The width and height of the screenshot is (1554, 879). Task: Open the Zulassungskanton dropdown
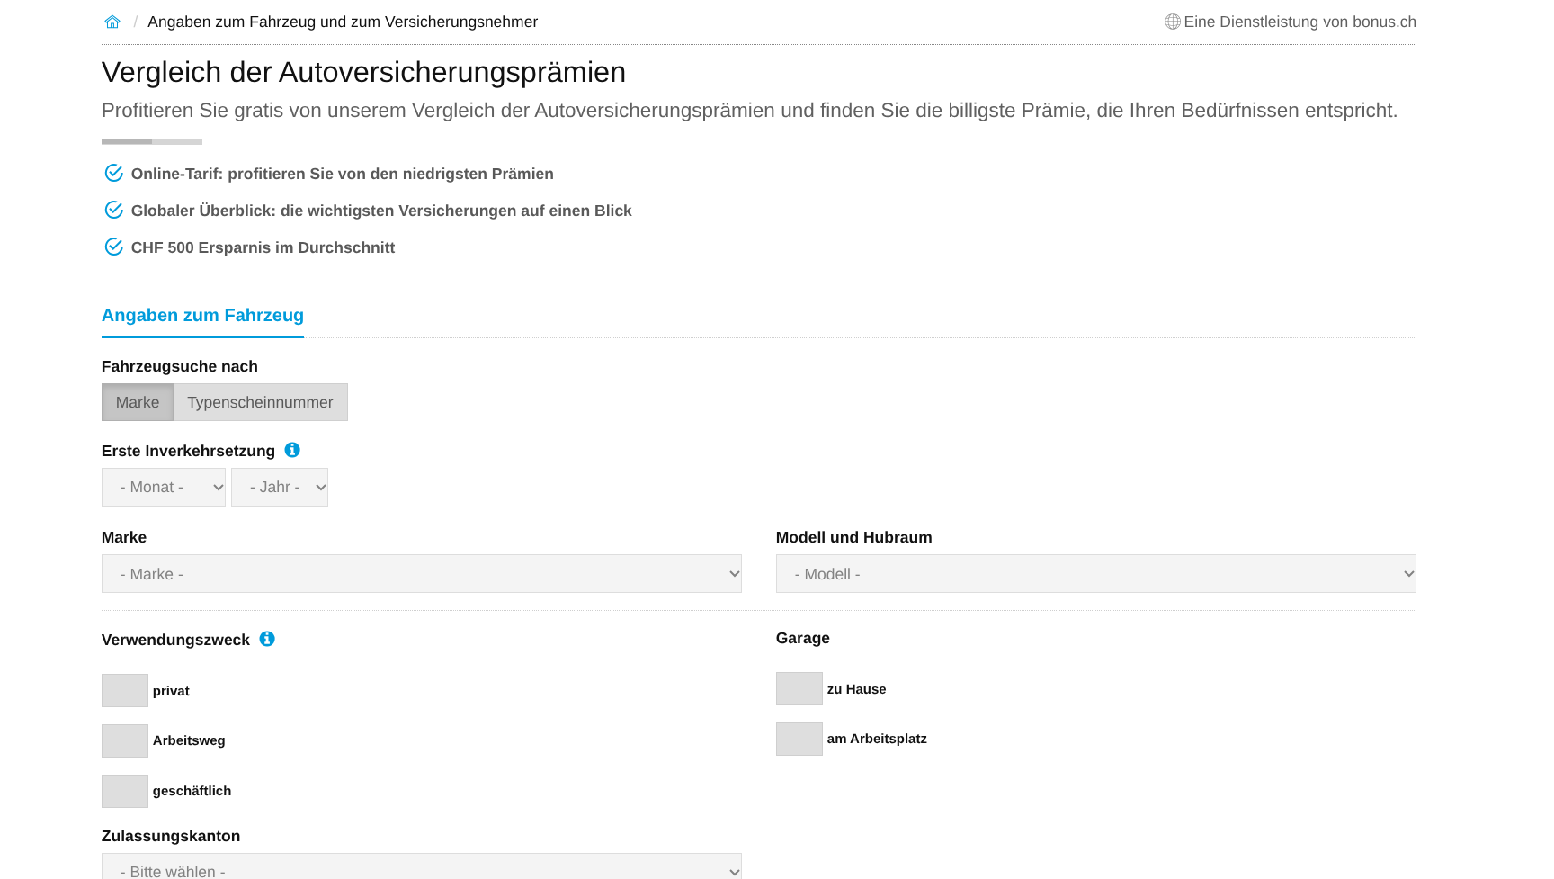click(x=422, y=867)
